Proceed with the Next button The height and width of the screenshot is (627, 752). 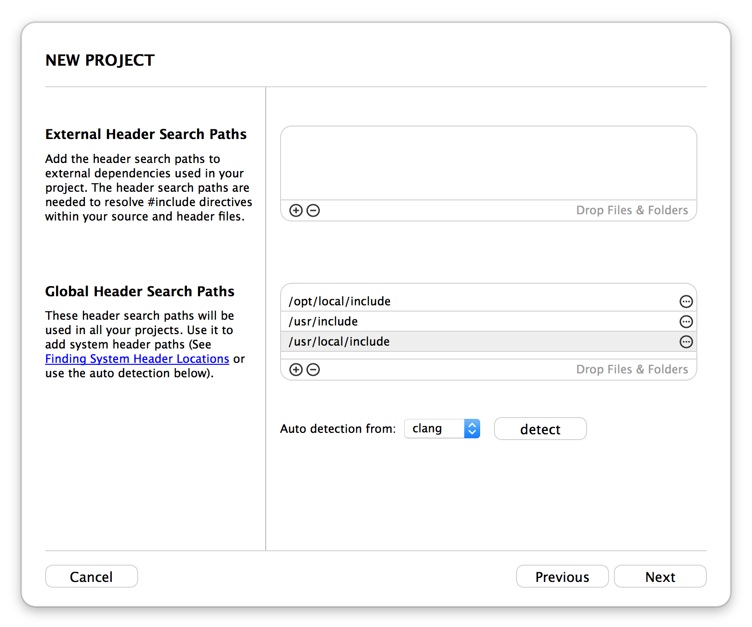click(x=660, y=576)
